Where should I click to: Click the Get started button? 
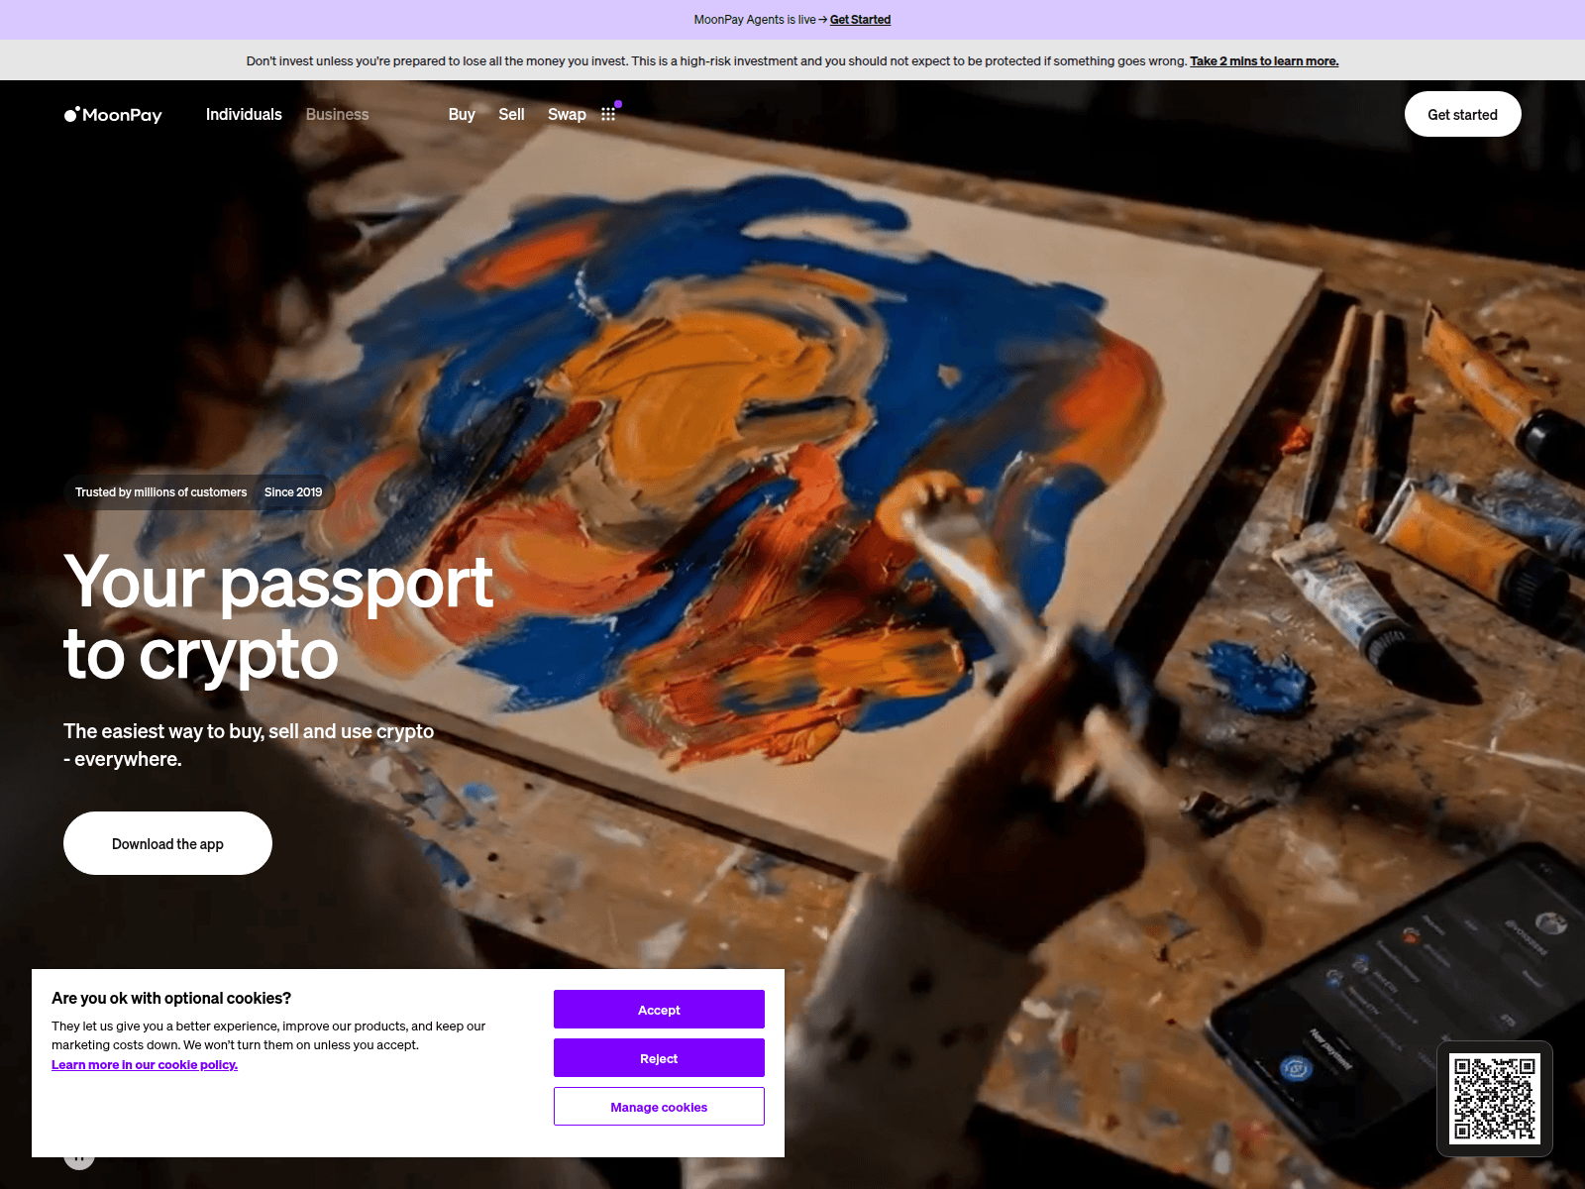[1462, 115]
